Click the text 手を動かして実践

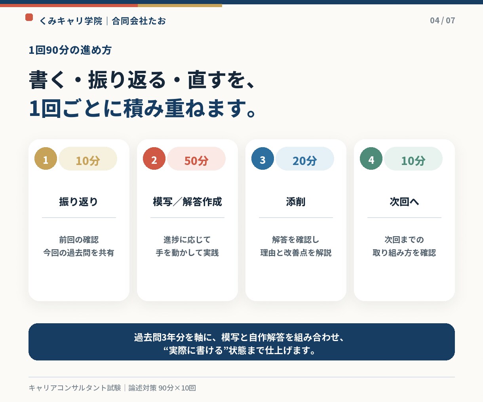pos(187,253)
